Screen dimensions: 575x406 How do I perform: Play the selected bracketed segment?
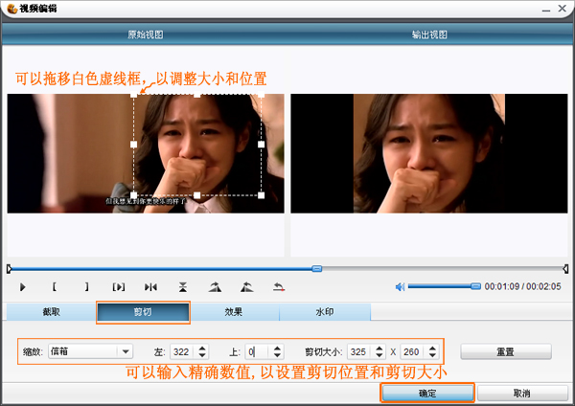pos(119,287)
